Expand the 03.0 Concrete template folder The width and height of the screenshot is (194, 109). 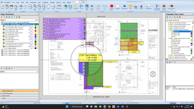(x=168, y=23)
